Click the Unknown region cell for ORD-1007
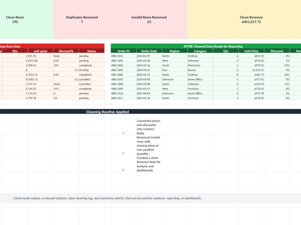 [x=175, y=79]
